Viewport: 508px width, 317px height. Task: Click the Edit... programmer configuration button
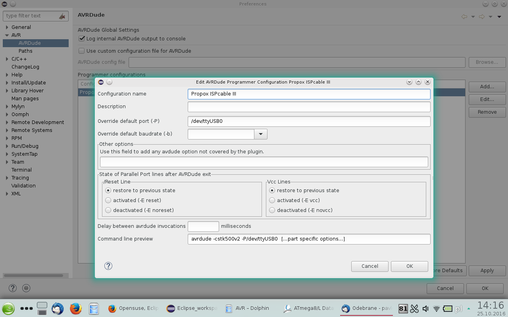click(x=487, y=99)
